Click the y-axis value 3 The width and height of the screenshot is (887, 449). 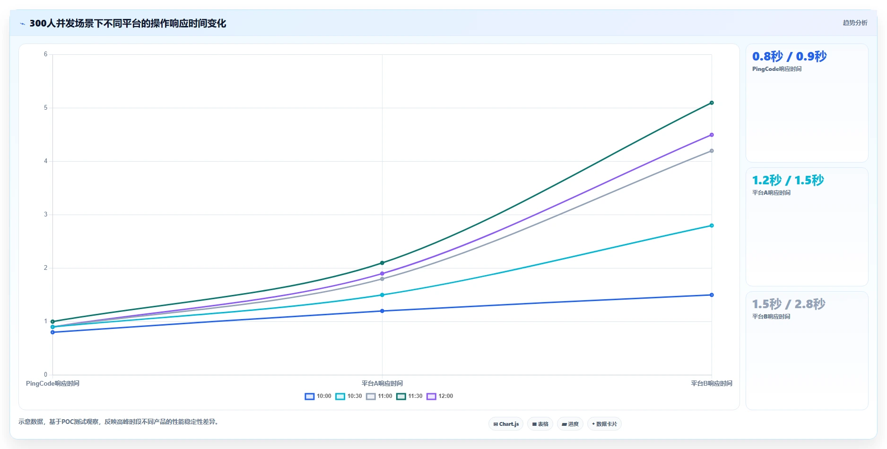pos(46,215)
